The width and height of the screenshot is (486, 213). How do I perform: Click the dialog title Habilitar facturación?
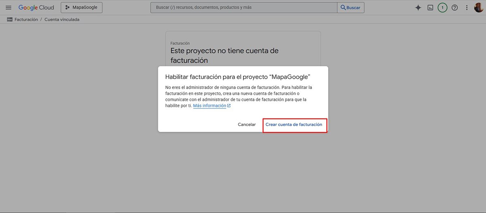tap(238, 77)
